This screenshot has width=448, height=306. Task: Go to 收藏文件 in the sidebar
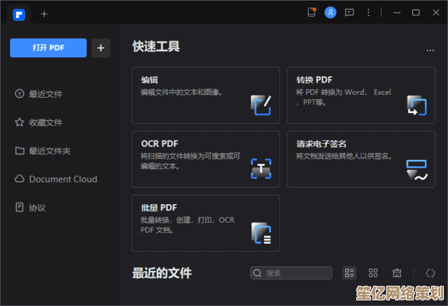[x=45, y=122]
